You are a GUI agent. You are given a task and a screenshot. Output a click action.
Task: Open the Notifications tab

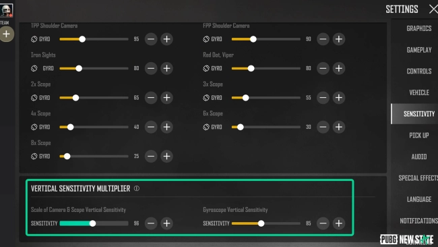(x=418, y=221)
